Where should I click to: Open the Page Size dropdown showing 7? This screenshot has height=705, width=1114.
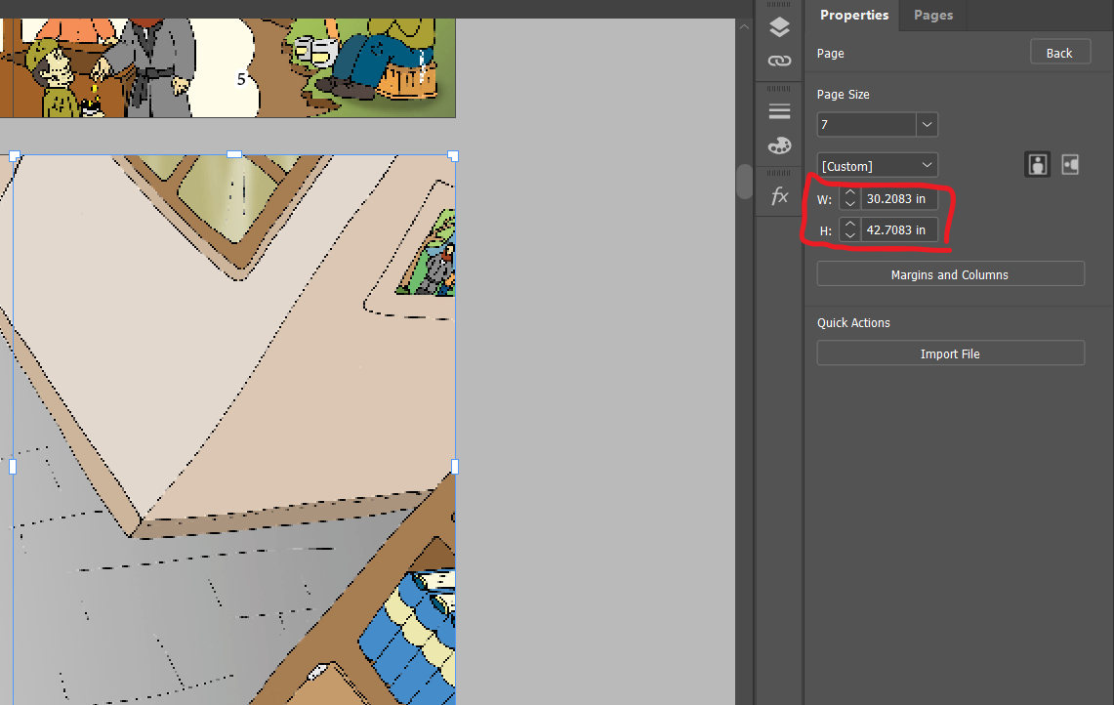[867, 124]
